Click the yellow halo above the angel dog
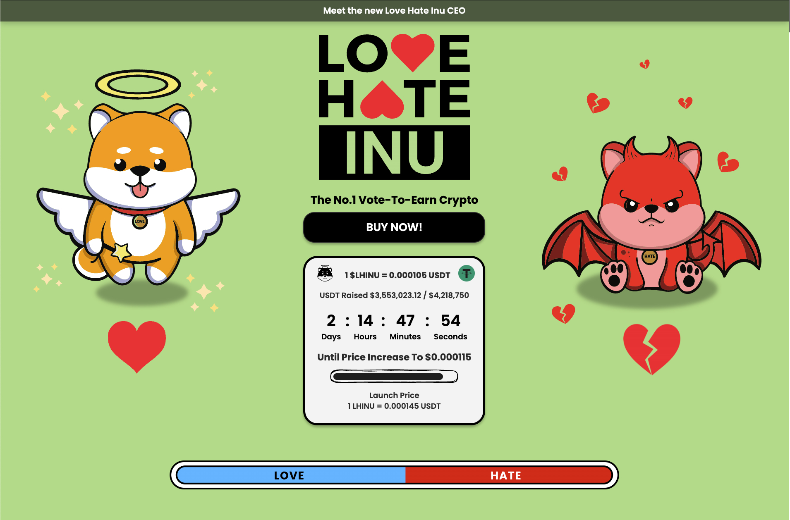 [138, 85]
